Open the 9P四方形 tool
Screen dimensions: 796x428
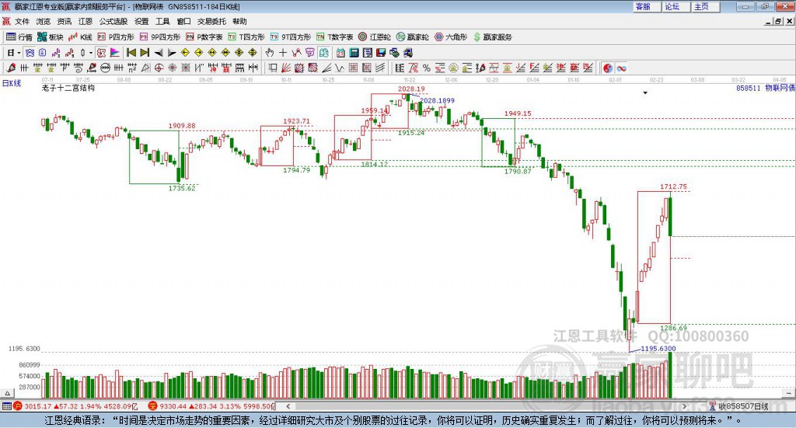click(x=160, y=37)
